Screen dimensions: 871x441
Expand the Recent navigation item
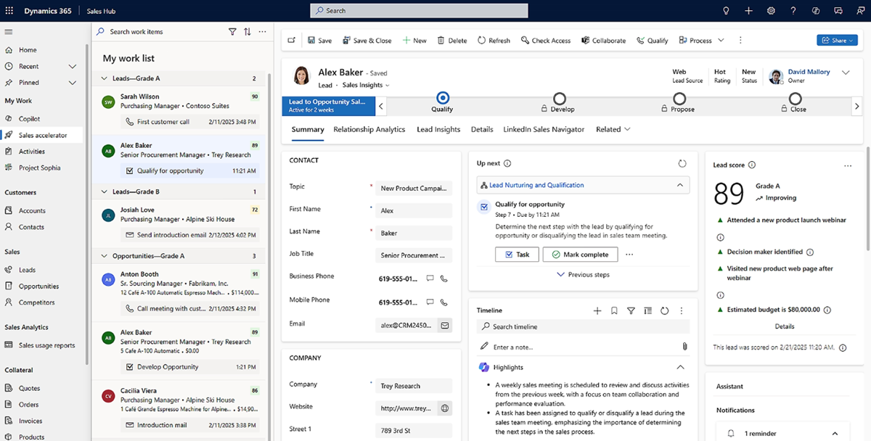tap(72, 66)
